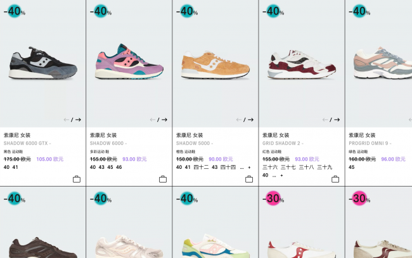
Task: View the tan Shadow 5000 sneaker image
Action: (x=216, y=65)
